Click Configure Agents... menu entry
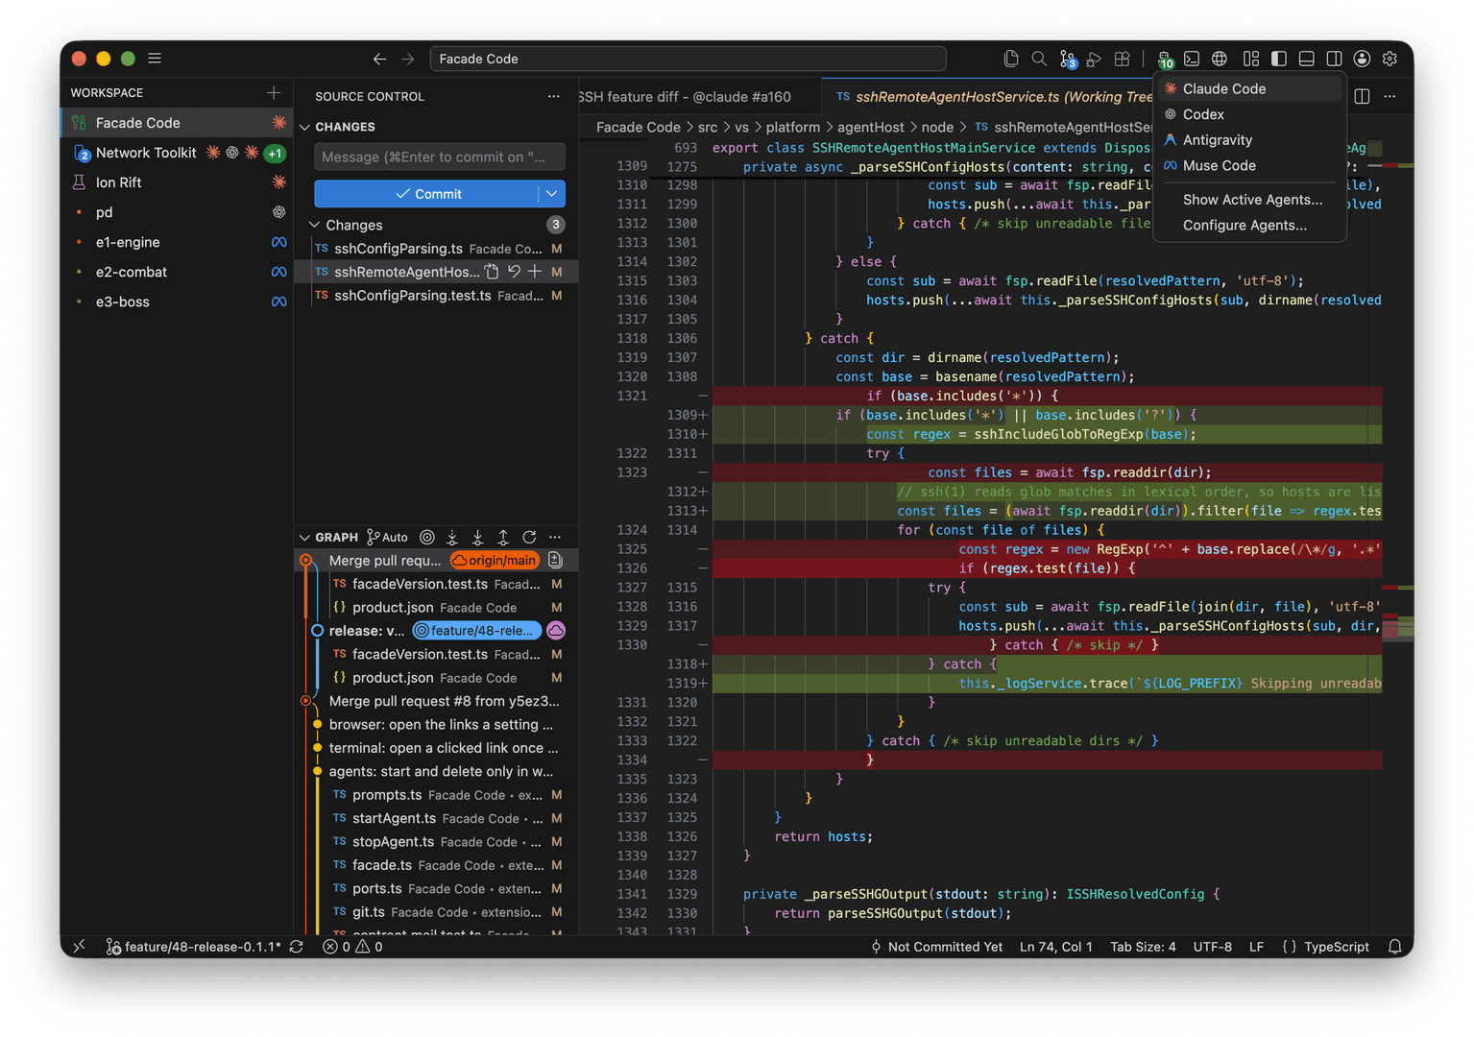 (x=1250, y=226)
